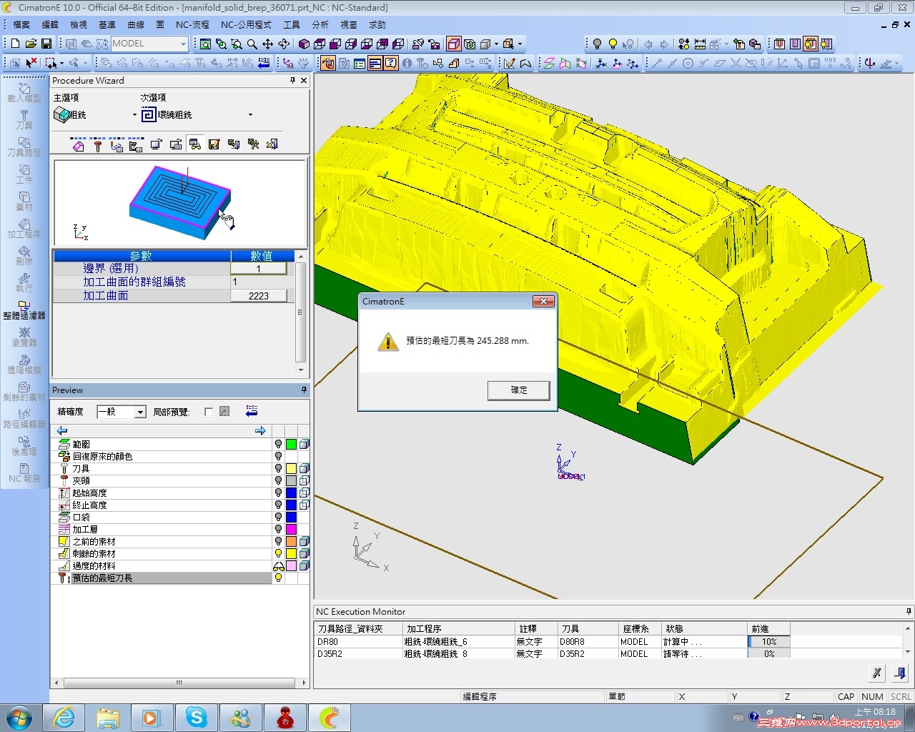Close the CimatronE message dialog
The height and width of the screenshot is (732, 915).
click(x=543, y=302)
